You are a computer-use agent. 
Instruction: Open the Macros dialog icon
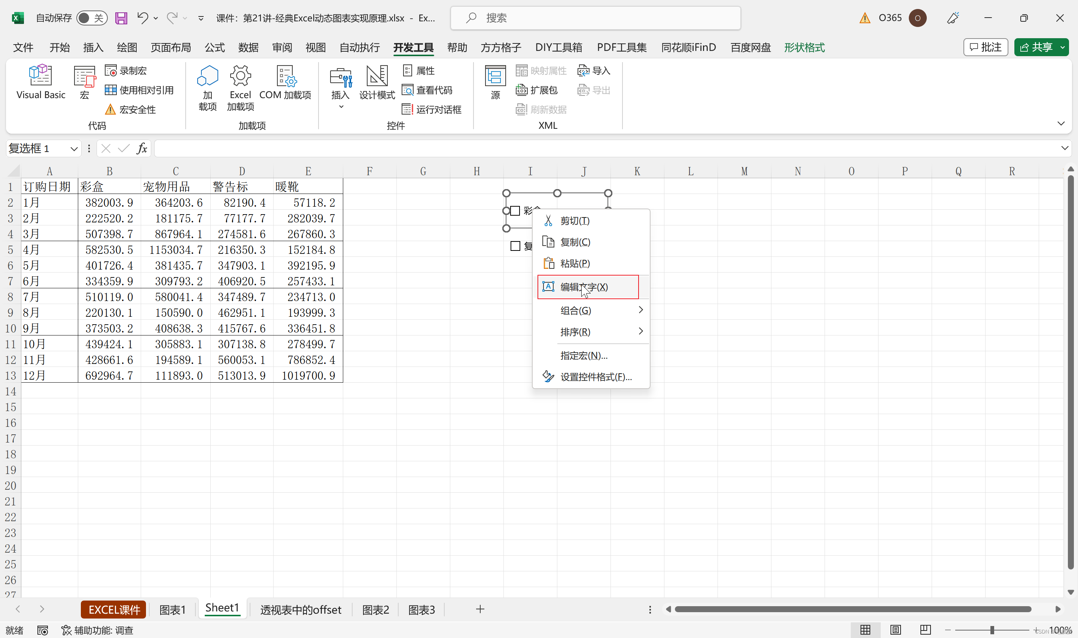point(85,82)
